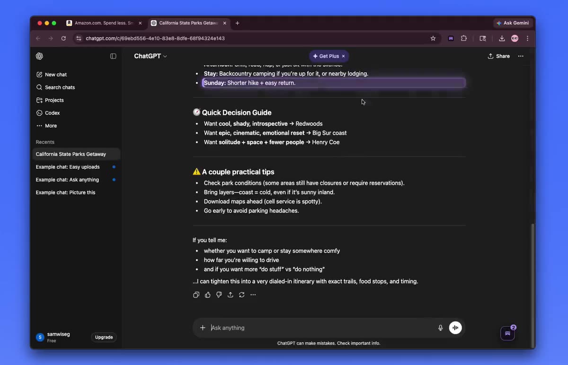This screenshot has height=365, width=568.
Task: Collapse the sidebar with the panel icon
Action: click(x=113, y=56)
